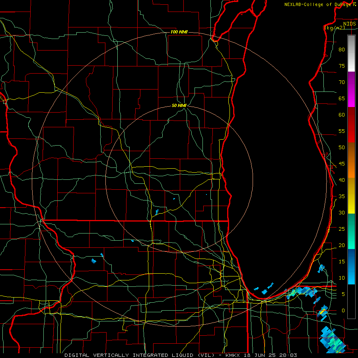Select the 60 value on the color scale
358x358 pixels.
click(342, 115)
